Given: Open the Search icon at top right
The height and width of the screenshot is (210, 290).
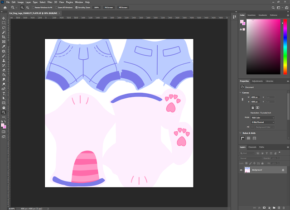Looking at the screenshot, I should point(273,8).
